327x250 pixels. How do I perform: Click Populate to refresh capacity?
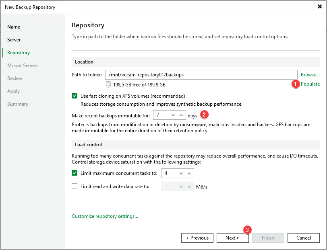coord(310,84)
